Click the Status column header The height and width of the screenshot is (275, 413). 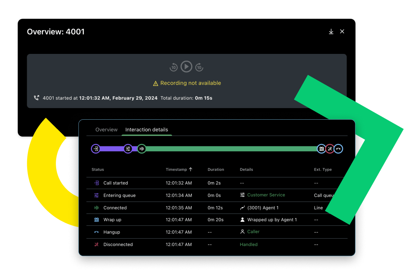pyautogui.click(x=98, y=169)
